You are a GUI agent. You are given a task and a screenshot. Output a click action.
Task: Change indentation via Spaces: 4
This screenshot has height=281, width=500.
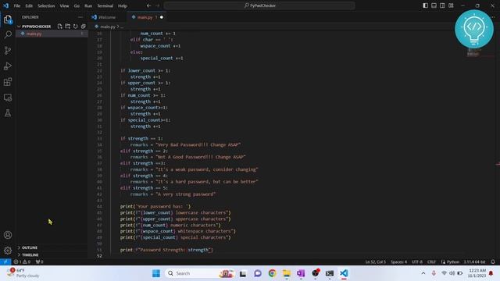[x=398, y=262]
